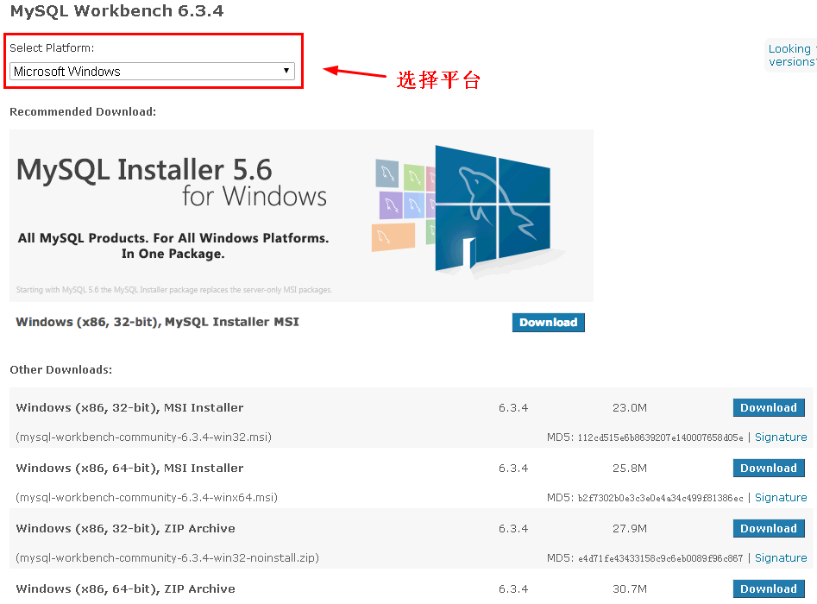This screenshot has height=604, width=817.
Task: Click 'Windows (x86, 32-bit), ZIP Archive' title
Action: click(x=126, y=528)
